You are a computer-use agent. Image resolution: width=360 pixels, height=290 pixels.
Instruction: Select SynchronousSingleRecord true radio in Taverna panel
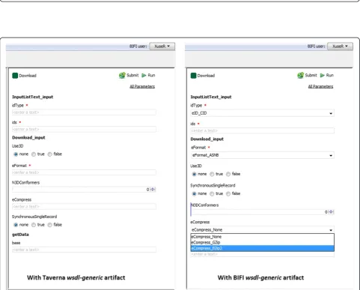[34, 225]
